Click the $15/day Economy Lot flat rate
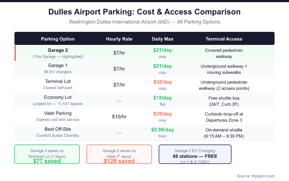The height and width of the screenshot is (181, 289). click(x=163, y=98)
